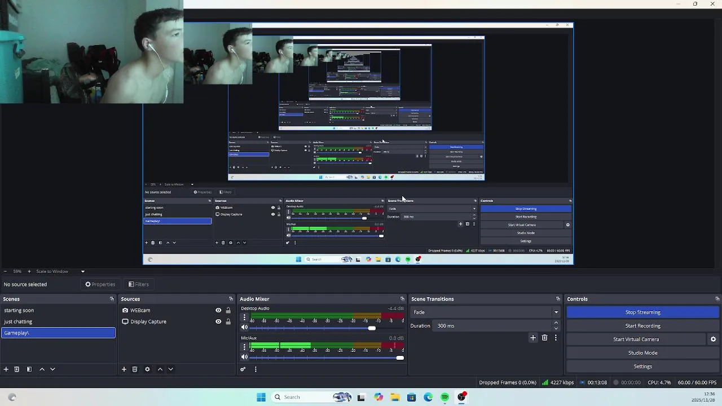Screen dimensions: 722x406
Task: Open Spotify from the taskbar
Action: 445,397
